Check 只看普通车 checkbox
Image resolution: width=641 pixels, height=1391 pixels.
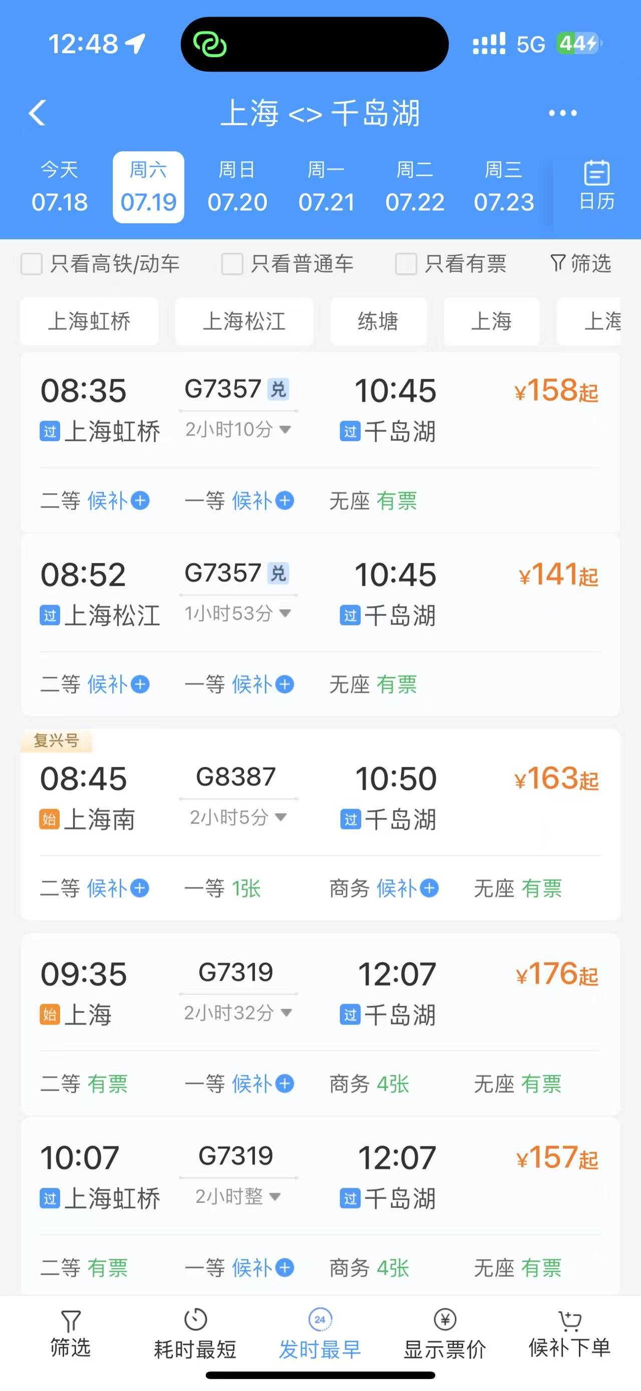point(232,264)
